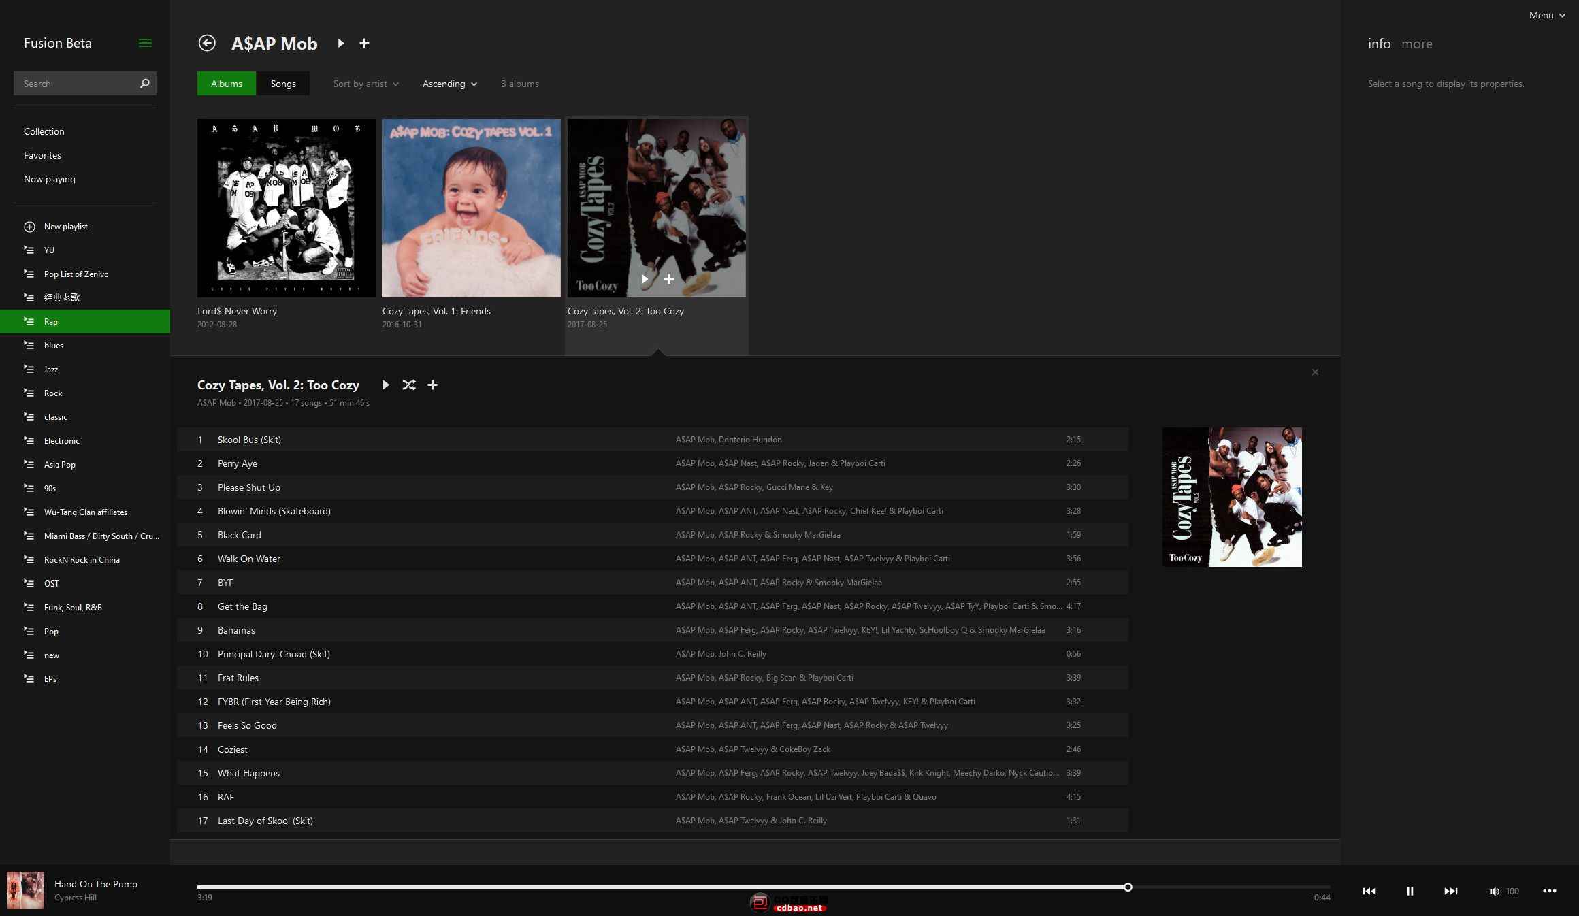Select the info tab
Screen dimensions: 1579x916
[x=1379, y=44]
